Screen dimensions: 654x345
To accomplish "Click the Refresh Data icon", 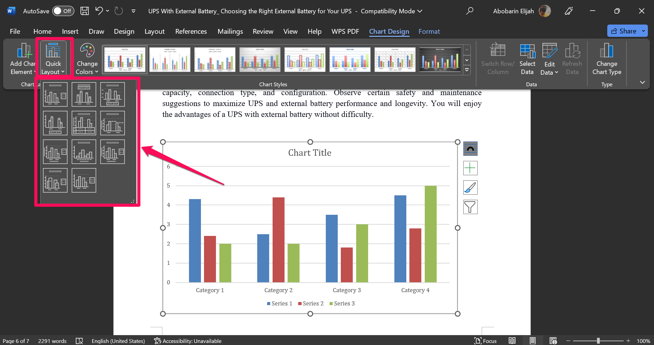I will [572, 58].
